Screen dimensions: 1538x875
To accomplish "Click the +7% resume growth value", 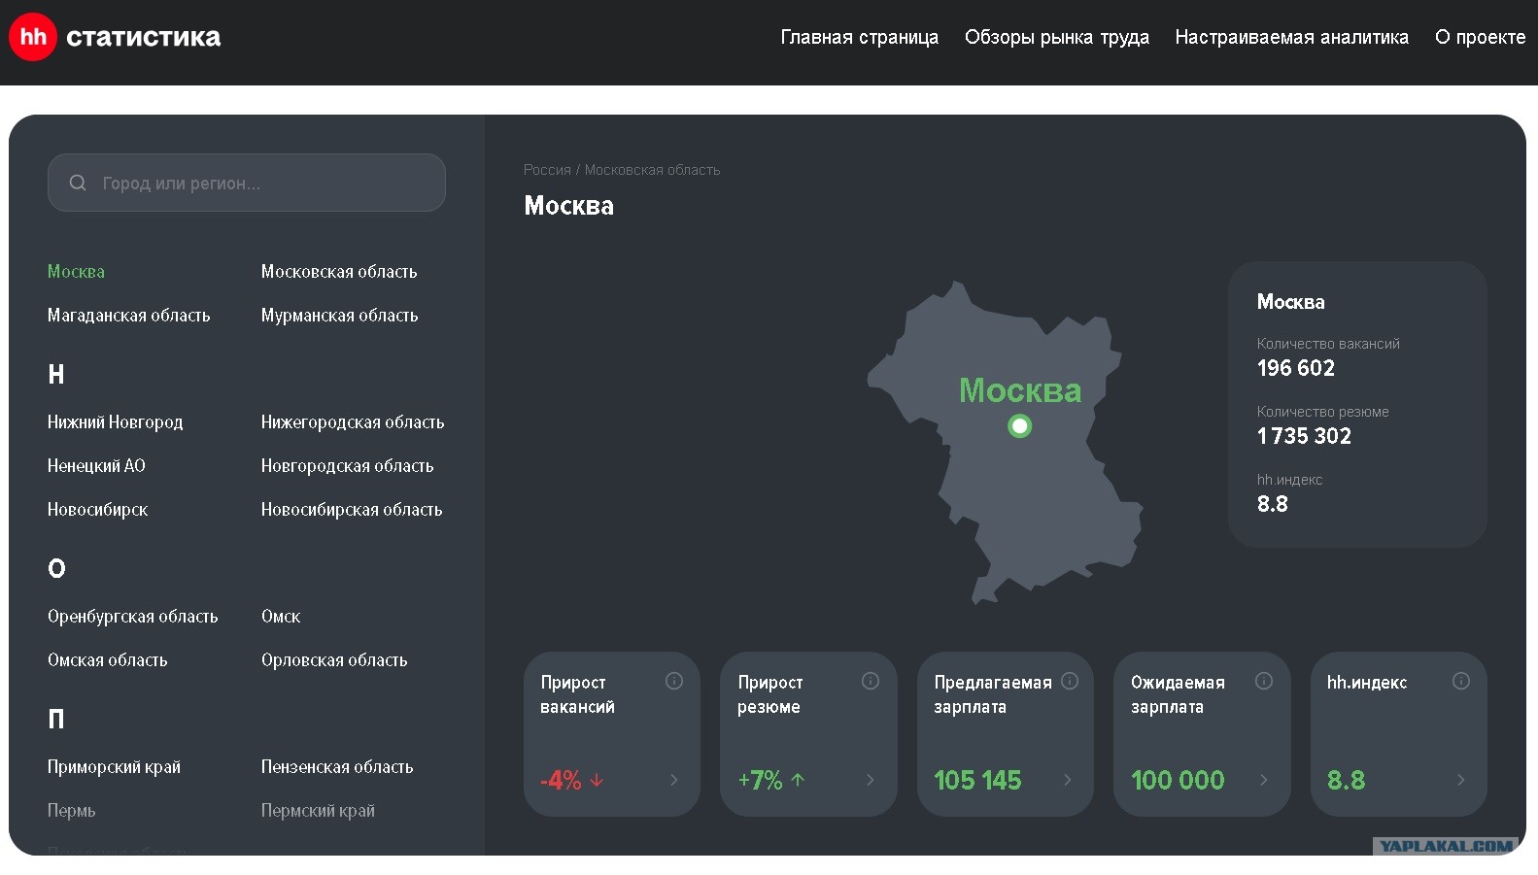I will click(760, 780).
